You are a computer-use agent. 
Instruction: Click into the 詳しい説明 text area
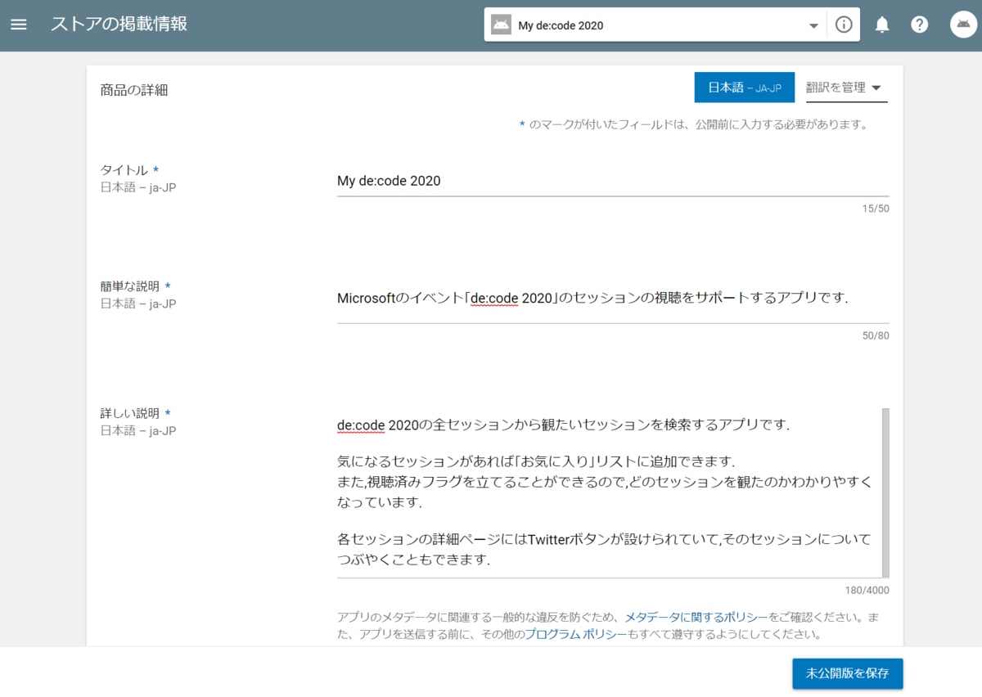tap(609, 493)
